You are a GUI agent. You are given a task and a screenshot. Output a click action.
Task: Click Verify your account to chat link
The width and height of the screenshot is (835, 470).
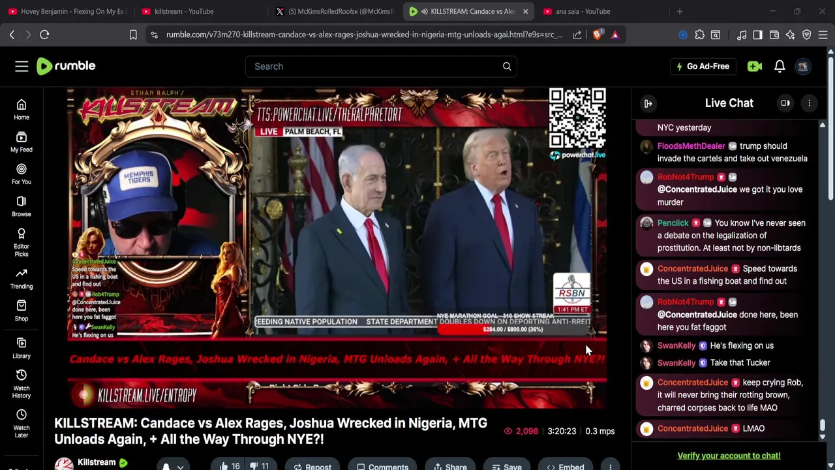(x=729, y=456)
